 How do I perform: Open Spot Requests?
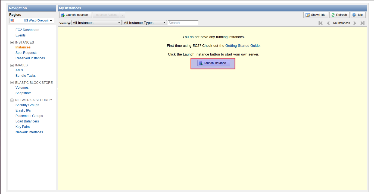click(x=26, y=53)
